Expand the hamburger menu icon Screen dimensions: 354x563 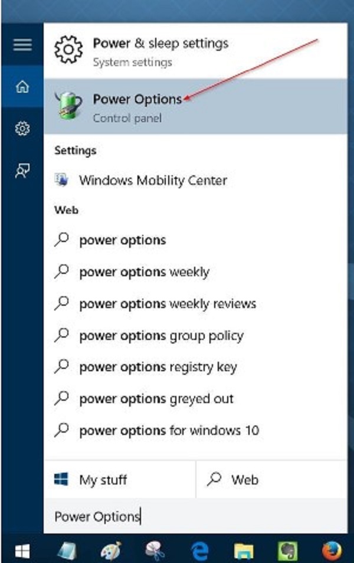click(x=22, y=45)
